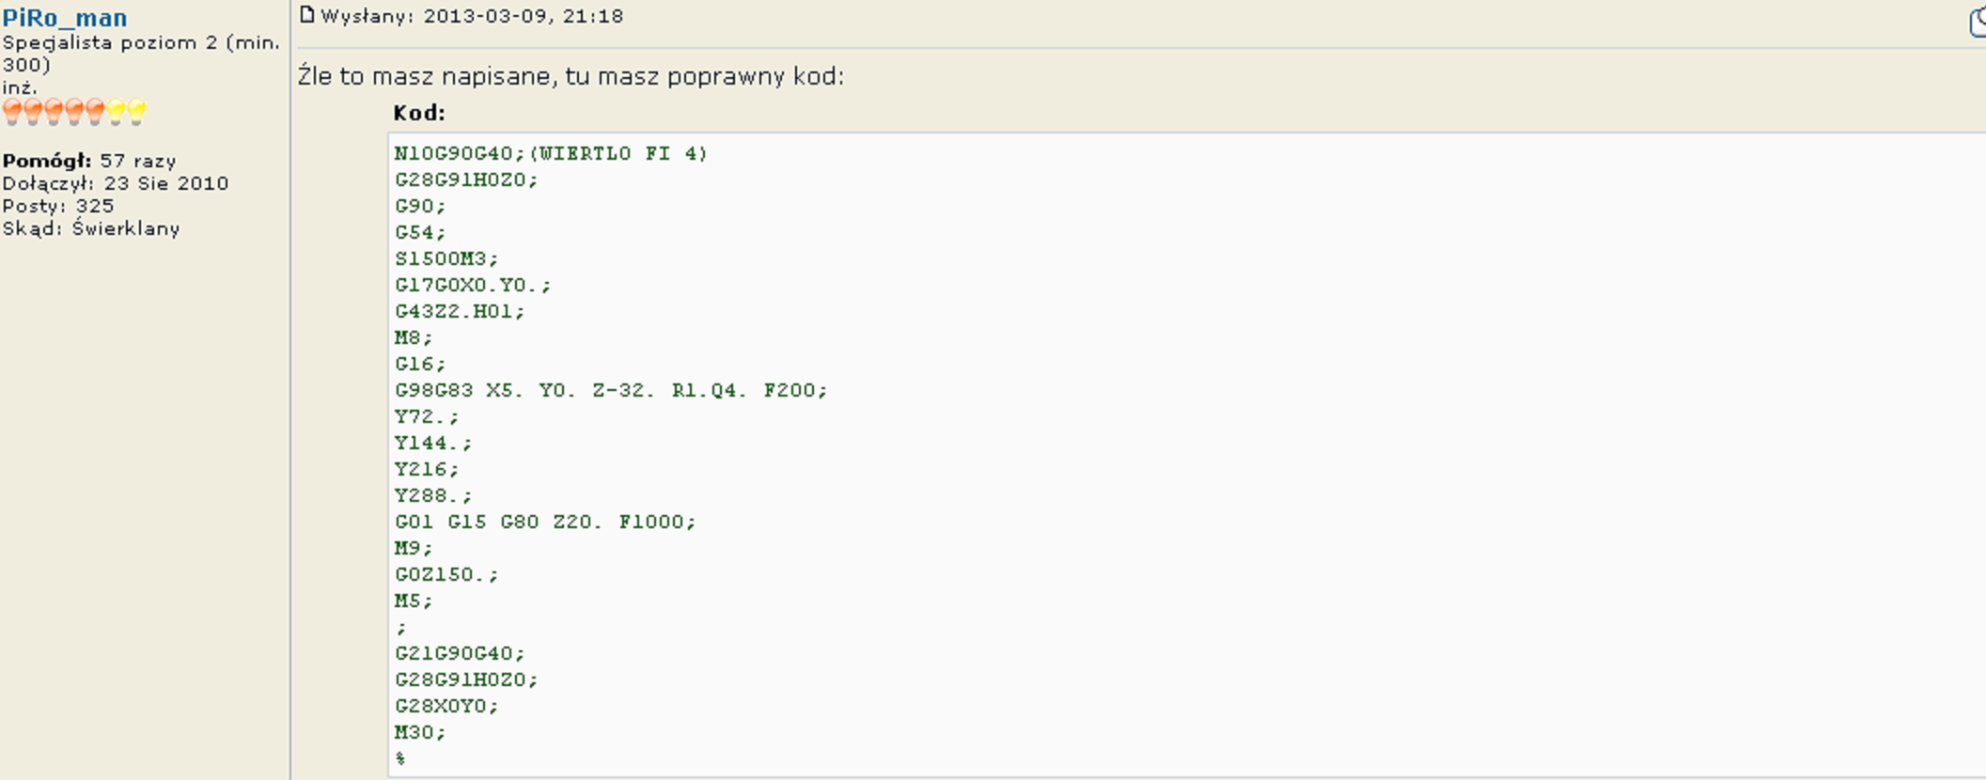Click the post date 2013-03-09, 21:18
This screenshot has height=780, width=1986.
coord(524,16)
